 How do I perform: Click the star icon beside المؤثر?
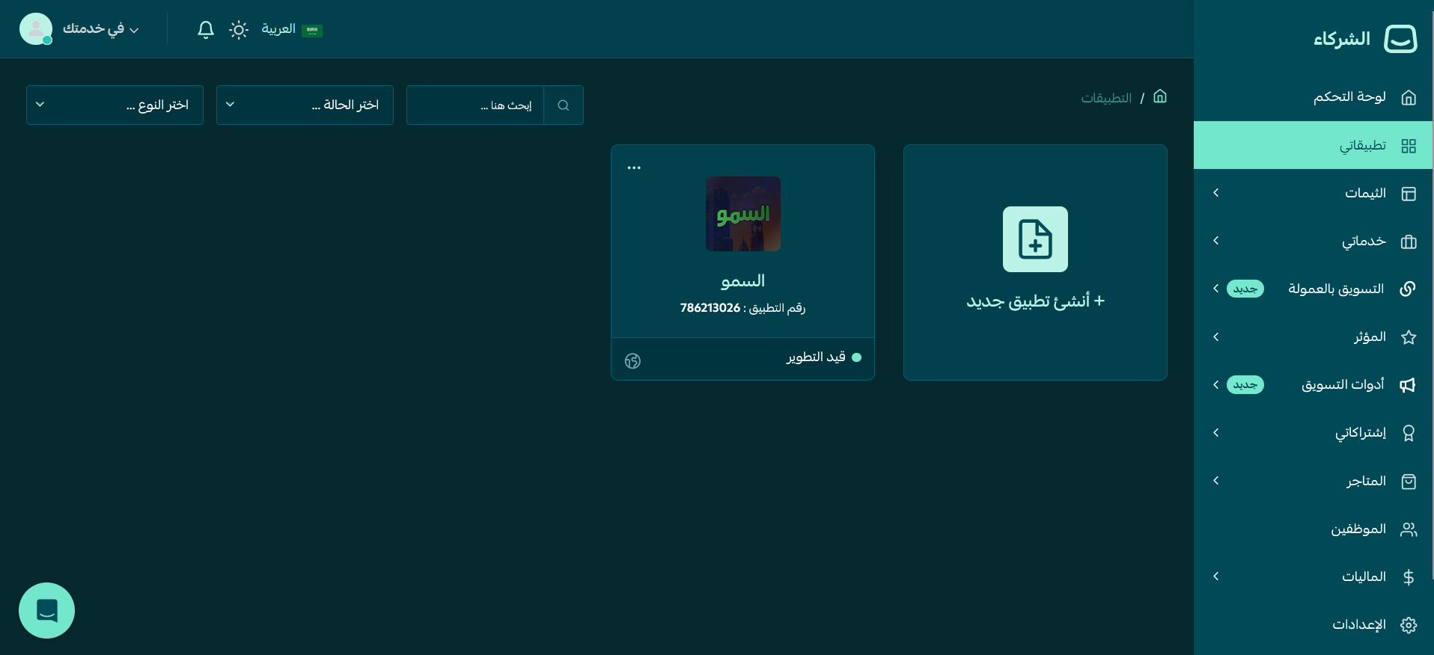1409,337
